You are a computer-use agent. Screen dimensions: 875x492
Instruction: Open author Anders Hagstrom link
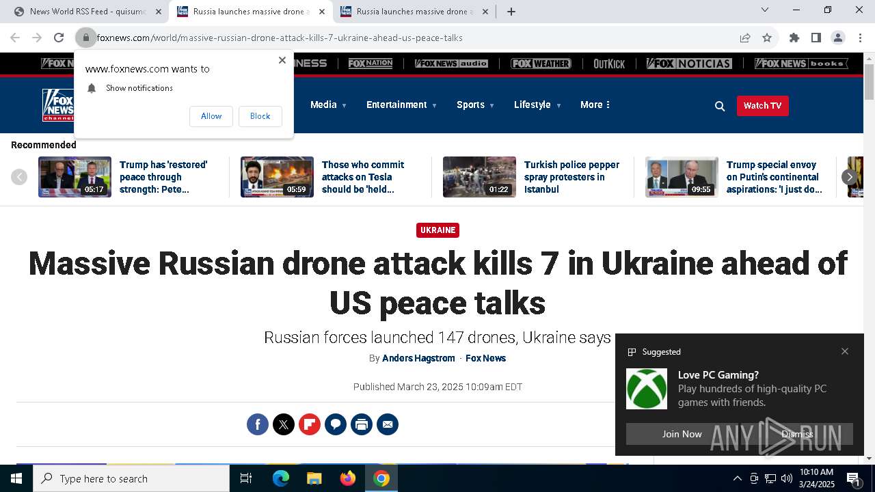tap(418, 358)
